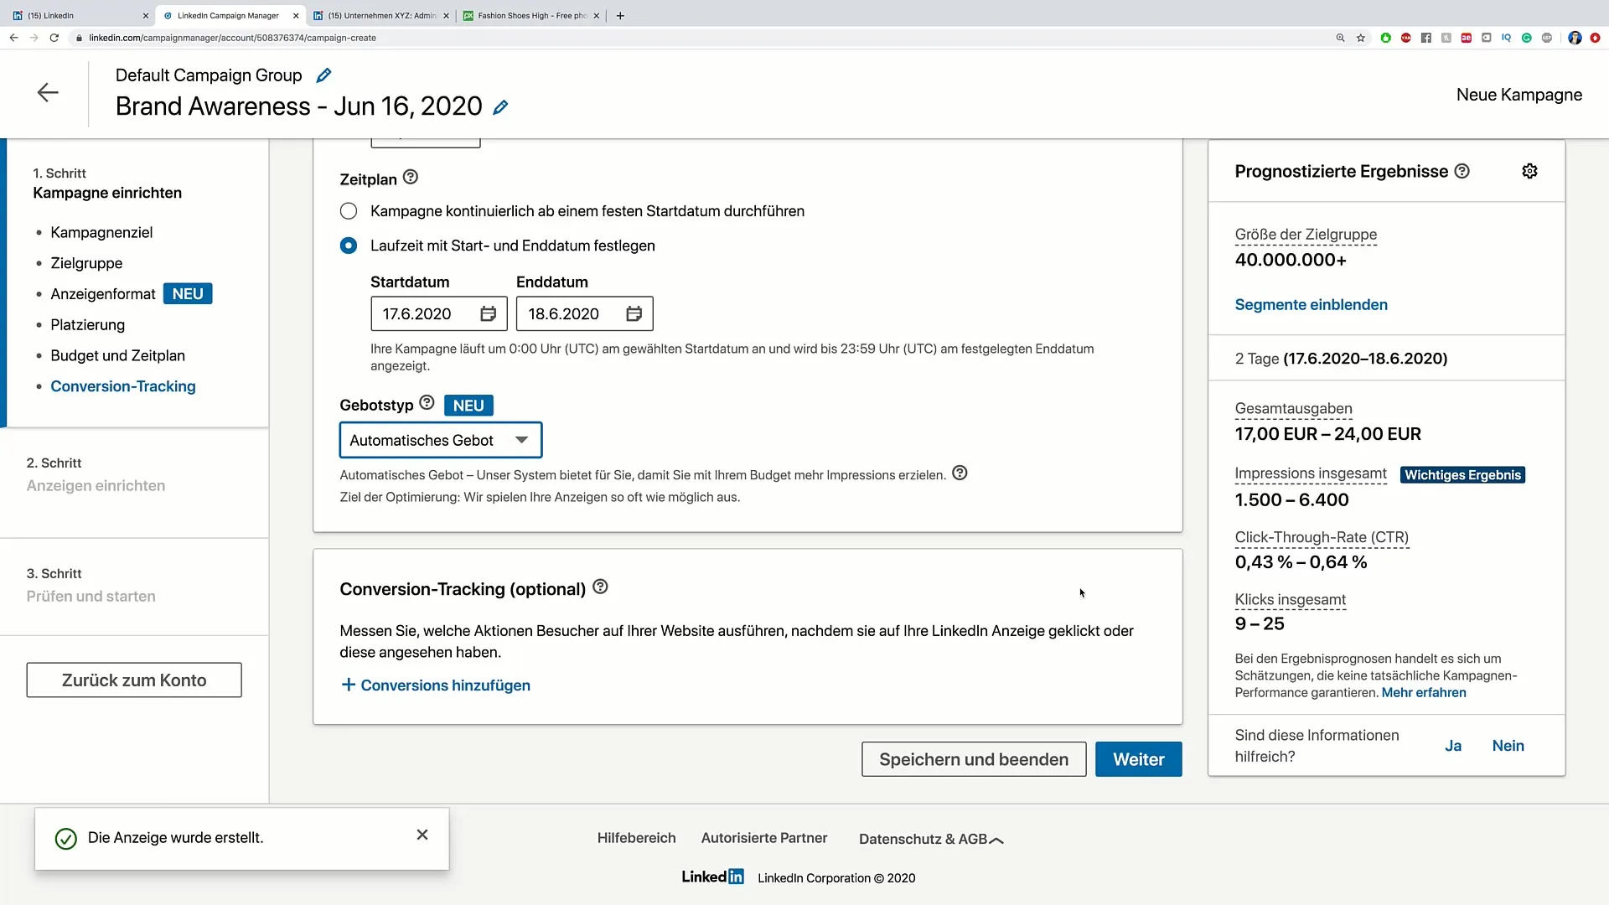Screen dimensions: 1609x905
Task: Click the pencil edit icon next to Brand Awareness
Action: click(x=503, y=106)
